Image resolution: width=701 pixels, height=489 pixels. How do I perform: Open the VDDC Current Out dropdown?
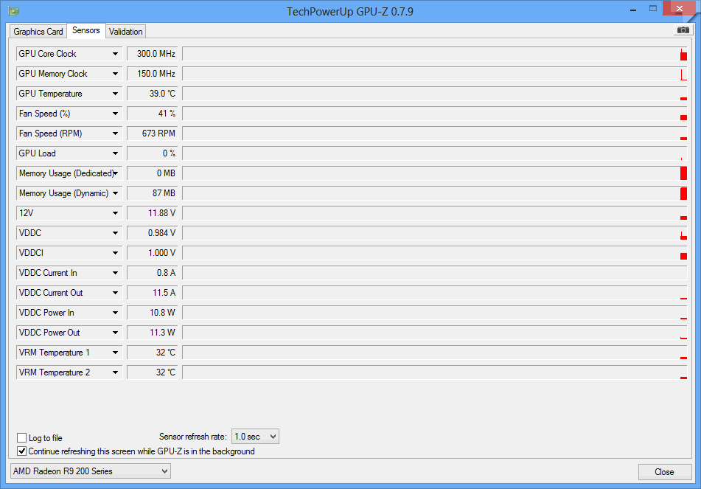point(69,293)
